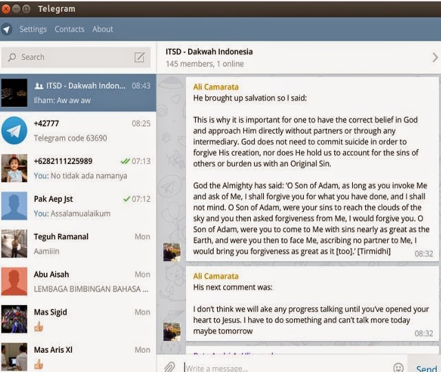Open the Abu Aisah chat
The height and width of the screenshot is (372, 441).
(x=78, y=281)
